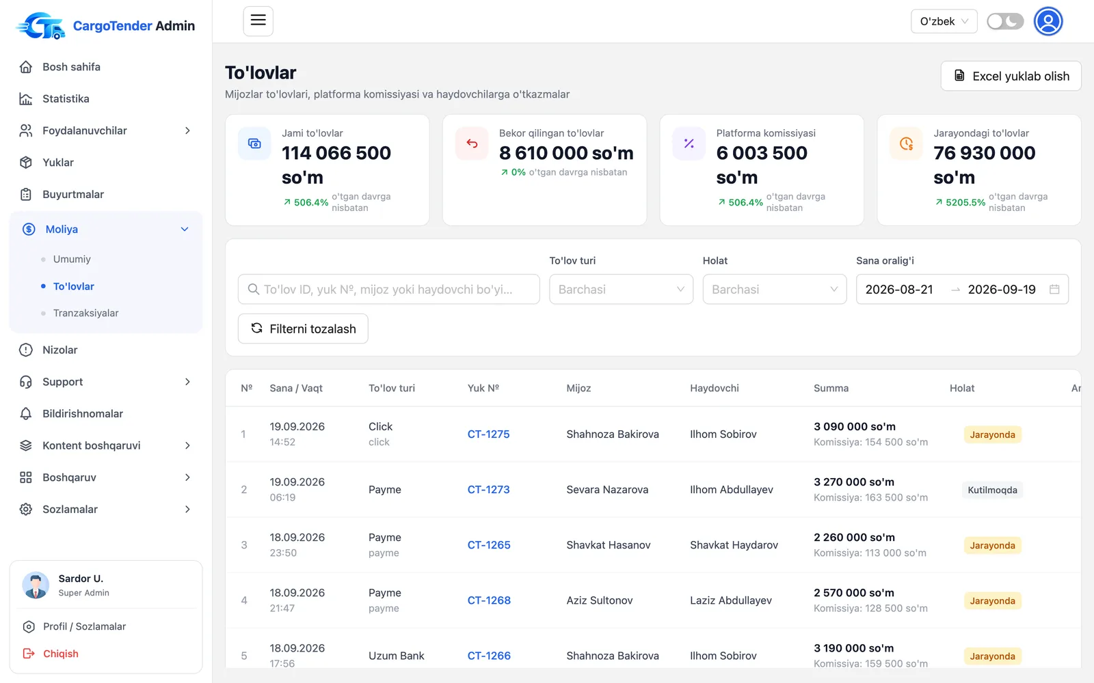The image size is (1094, 683).
Task: Toggle the dark mode switch
Action: pos(1004,21)
